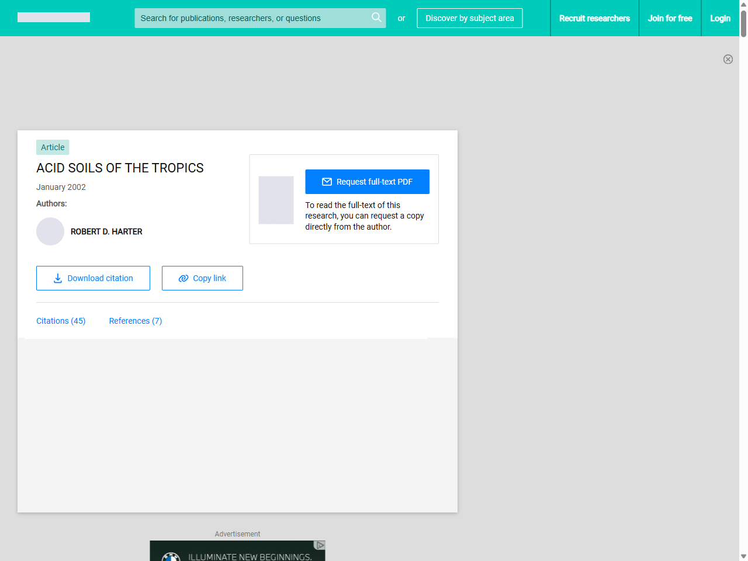Close the top banner advertisement

tap(728, 59)
